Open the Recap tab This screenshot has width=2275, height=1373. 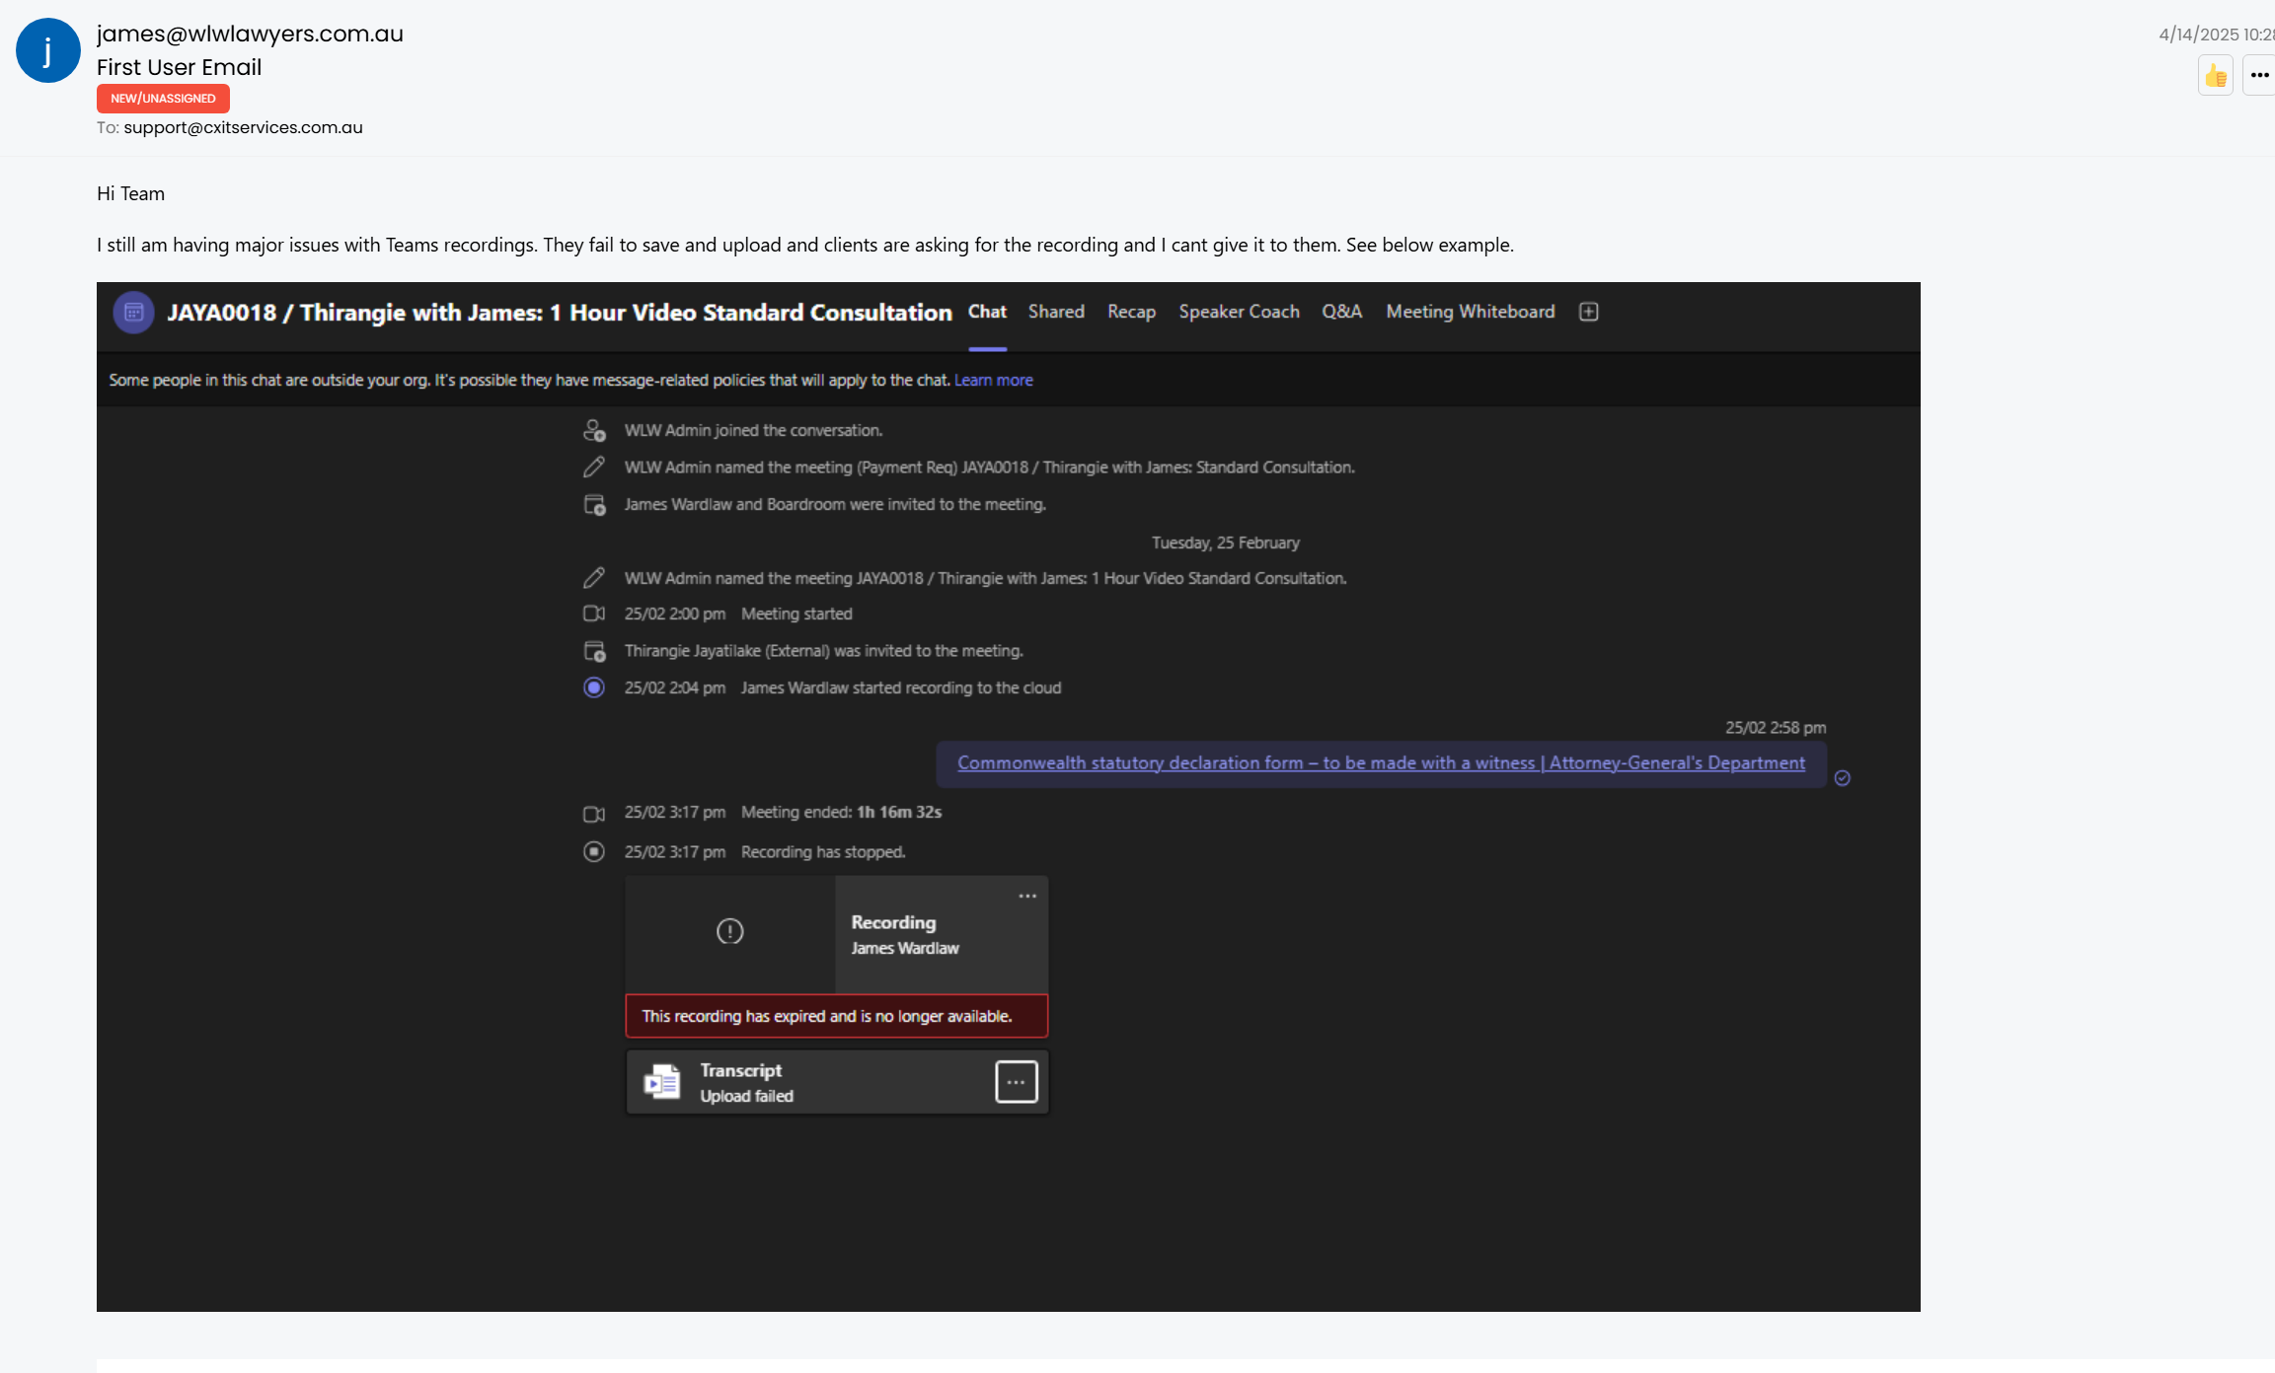point(1131,312)
